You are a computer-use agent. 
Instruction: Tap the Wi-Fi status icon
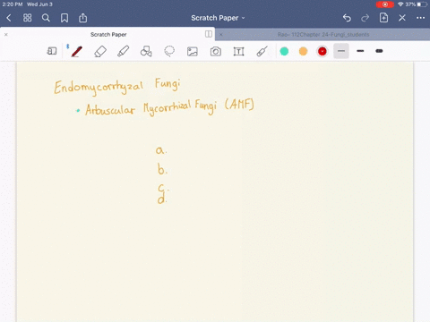(x=400, y=4)
